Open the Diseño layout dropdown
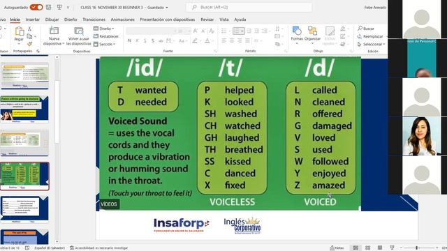 104,29
